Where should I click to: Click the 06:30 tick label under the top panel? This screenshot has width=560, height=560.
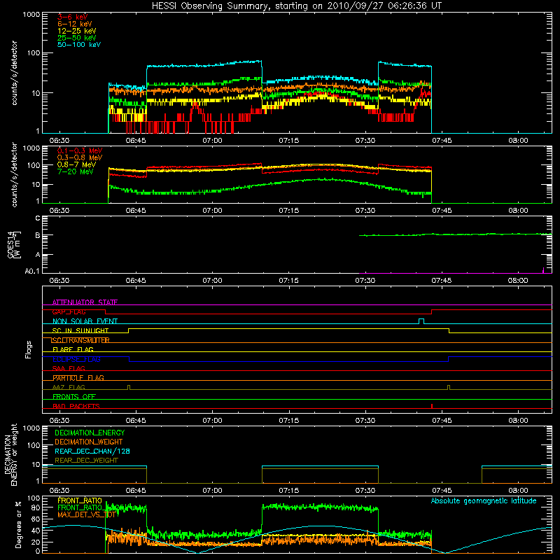pos(59,141)
